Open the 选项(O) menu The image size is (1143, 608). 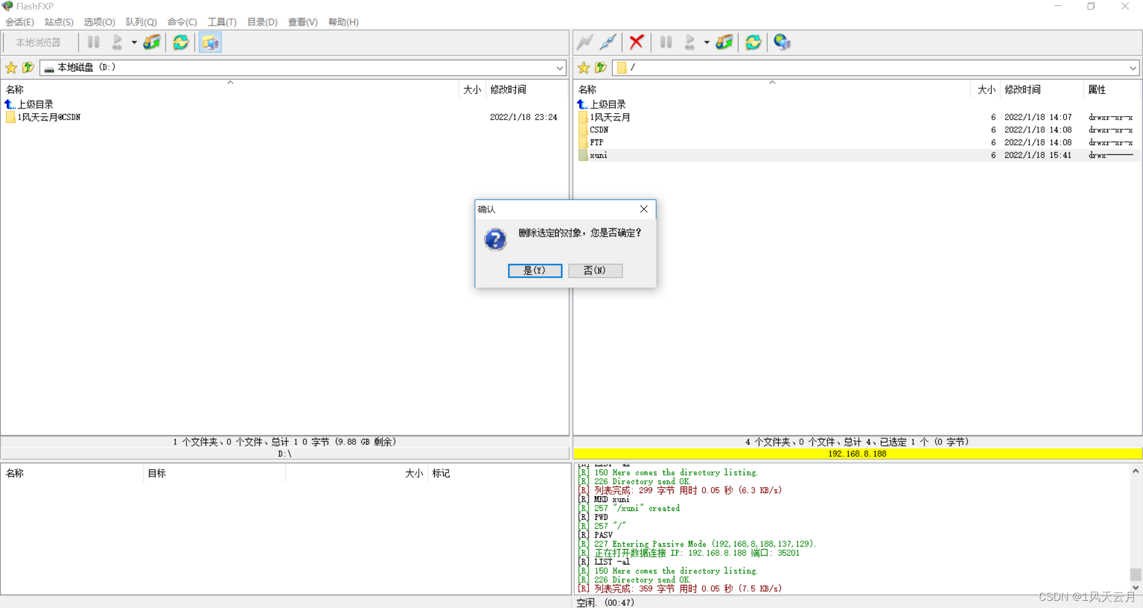[99, 22]
